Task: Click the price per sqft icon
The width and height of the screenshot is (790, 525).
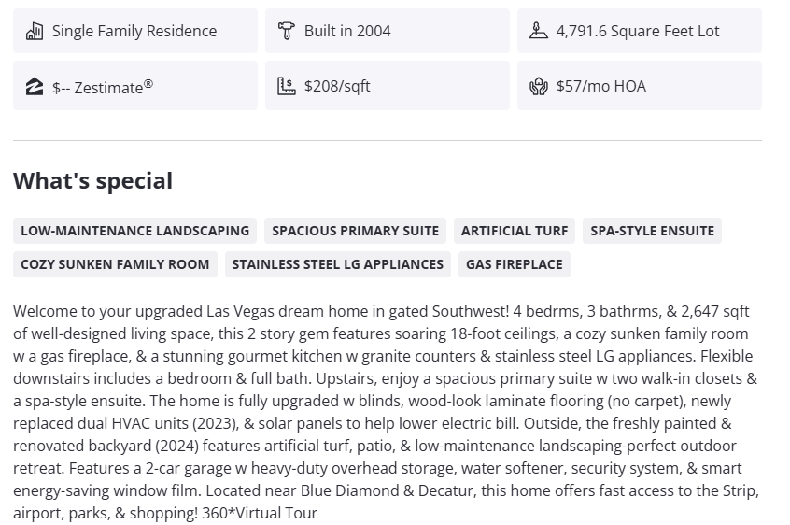Action: (287, 87)
